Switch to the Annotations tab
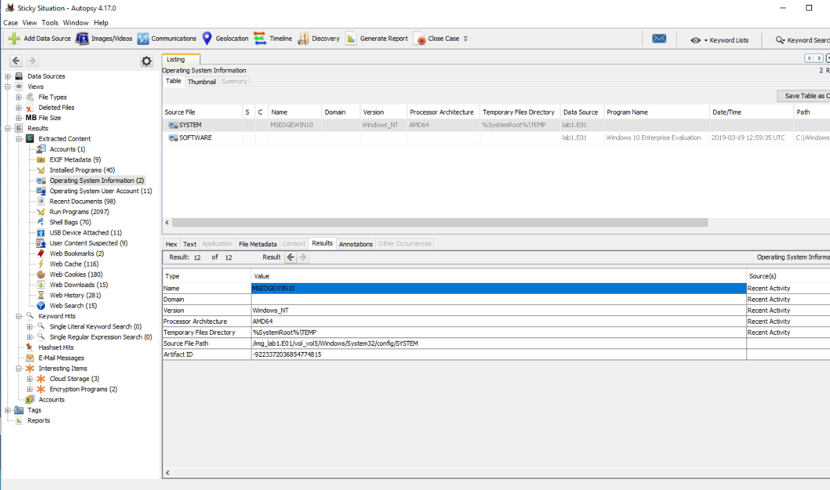The image size is (830, 490). point(356,244)
